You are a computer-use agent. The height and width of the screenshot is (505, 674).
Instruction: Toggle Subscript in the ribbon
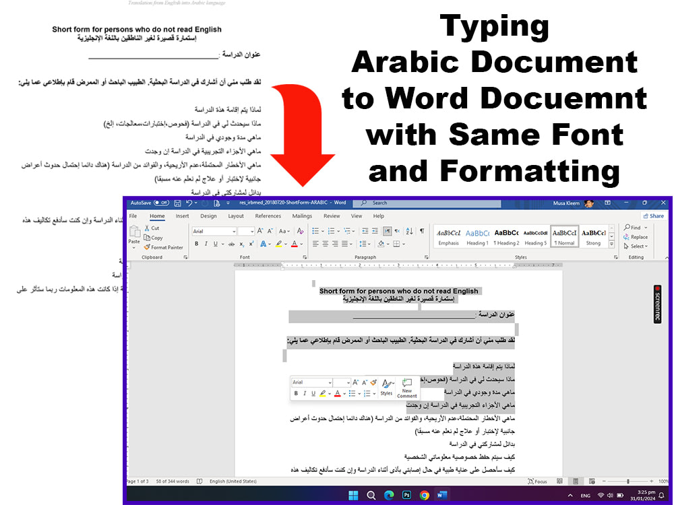[x=241, y=244]
